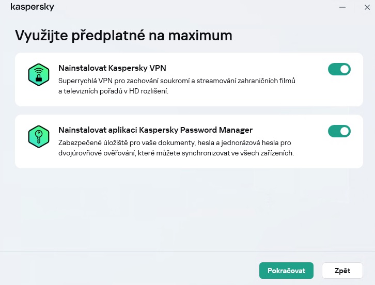
Task: Go back using the Zpět button
Action: pos(342,271)
